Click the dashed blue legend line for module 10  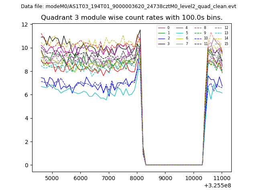click(x=198, y=38)
